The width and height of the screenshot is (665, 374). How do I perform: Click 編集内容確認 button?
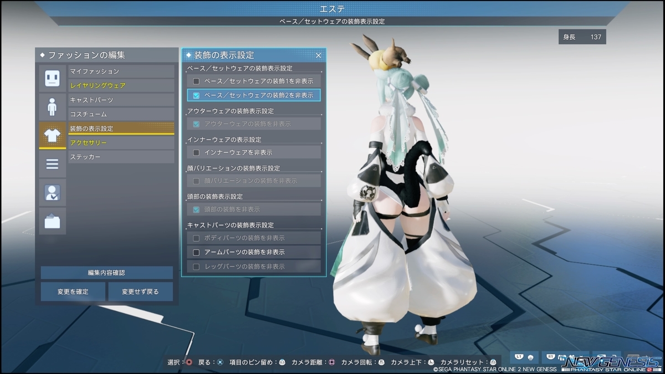click(106, 273)
